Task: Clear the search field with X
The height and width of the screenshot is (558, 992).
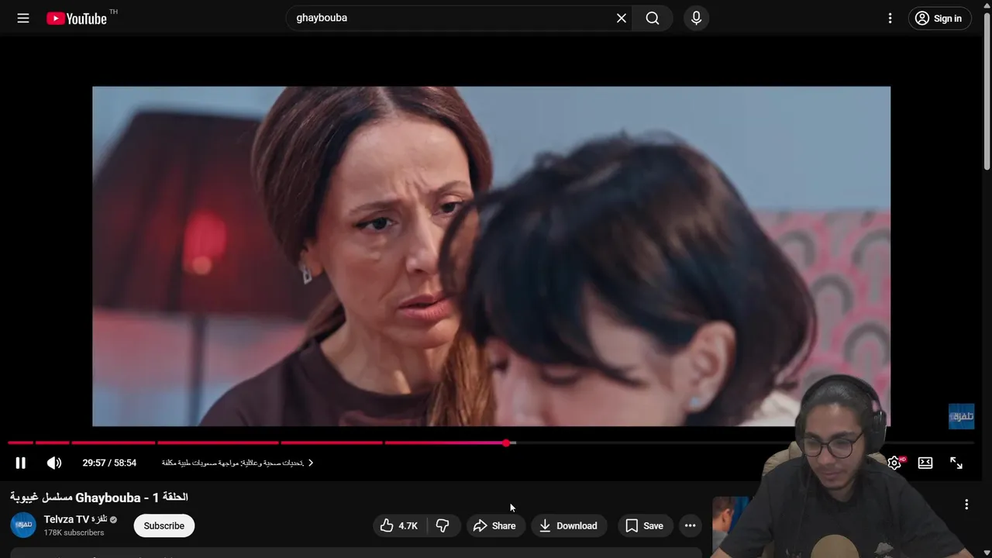Action: 622,18
